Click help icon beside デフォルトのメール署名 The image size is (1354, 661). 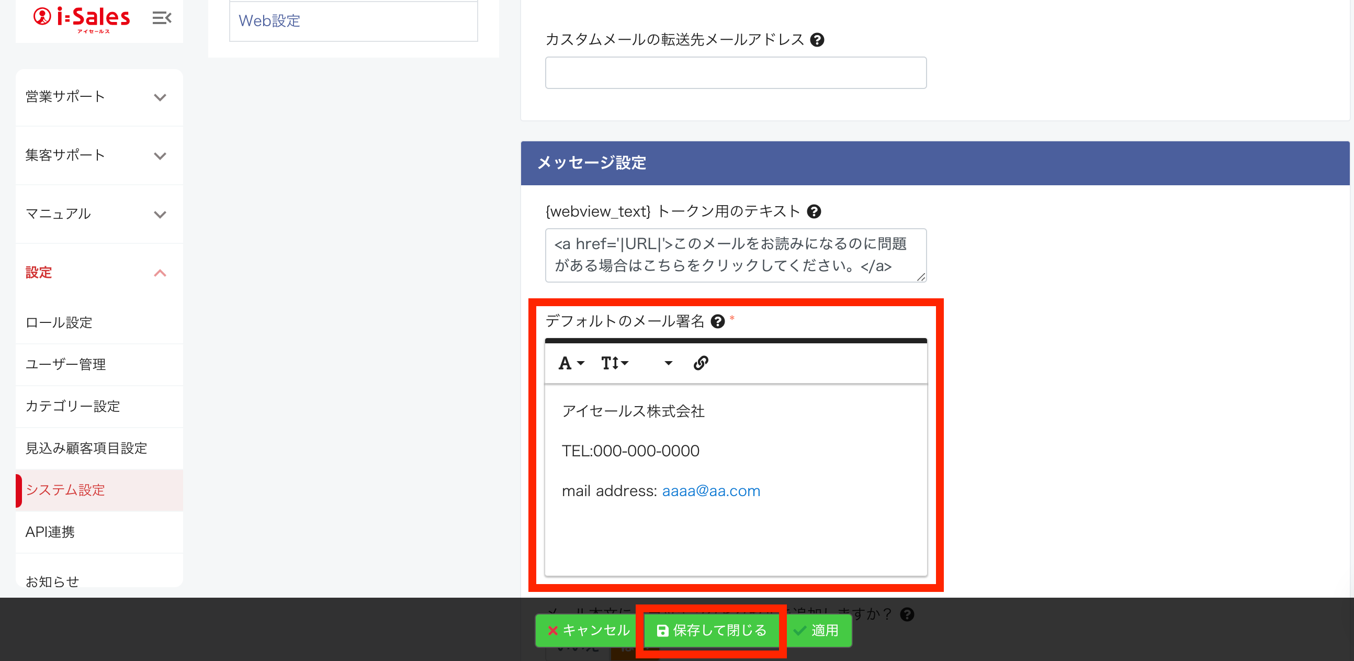[717, 321]
